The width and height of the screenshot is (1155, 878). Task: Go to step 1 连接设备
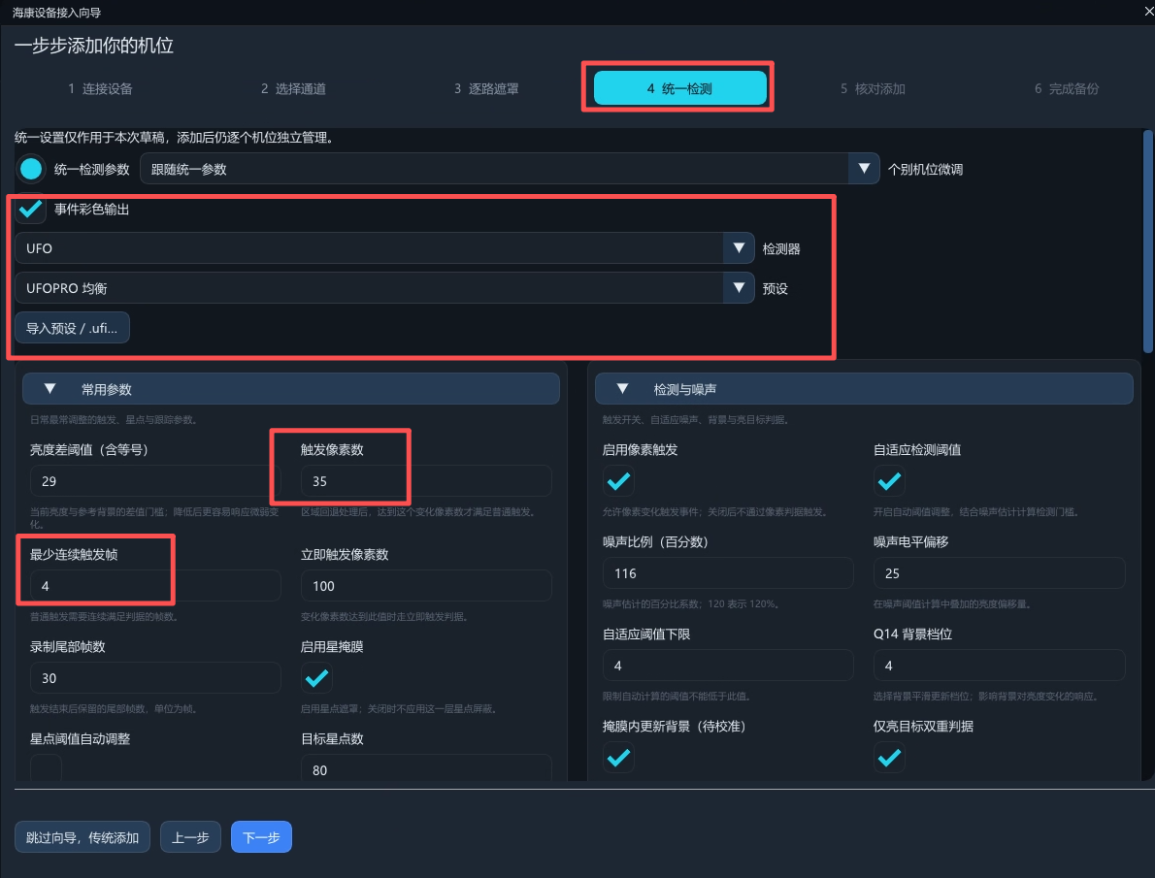pyautogui.click(x=100, y=88)
